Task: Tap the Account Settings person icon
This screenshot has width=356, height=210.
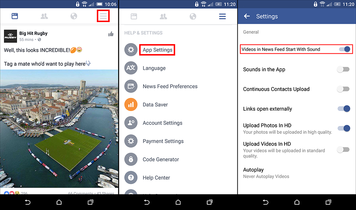Action: [x=131, y=123]
